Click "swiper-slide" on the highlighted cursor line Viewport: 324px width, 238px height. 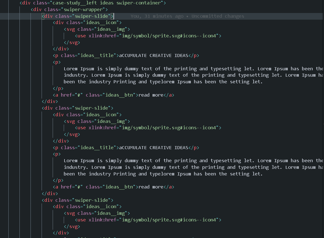click(x=91, y=16)
